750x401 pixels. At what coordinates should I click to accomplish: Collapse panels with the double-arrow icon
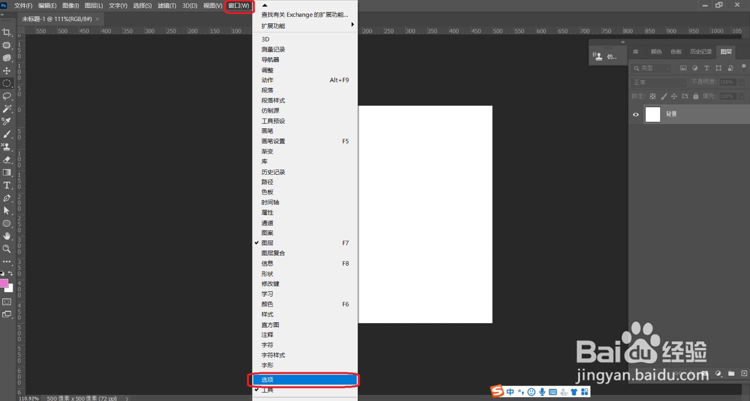(x=623, y=42)
